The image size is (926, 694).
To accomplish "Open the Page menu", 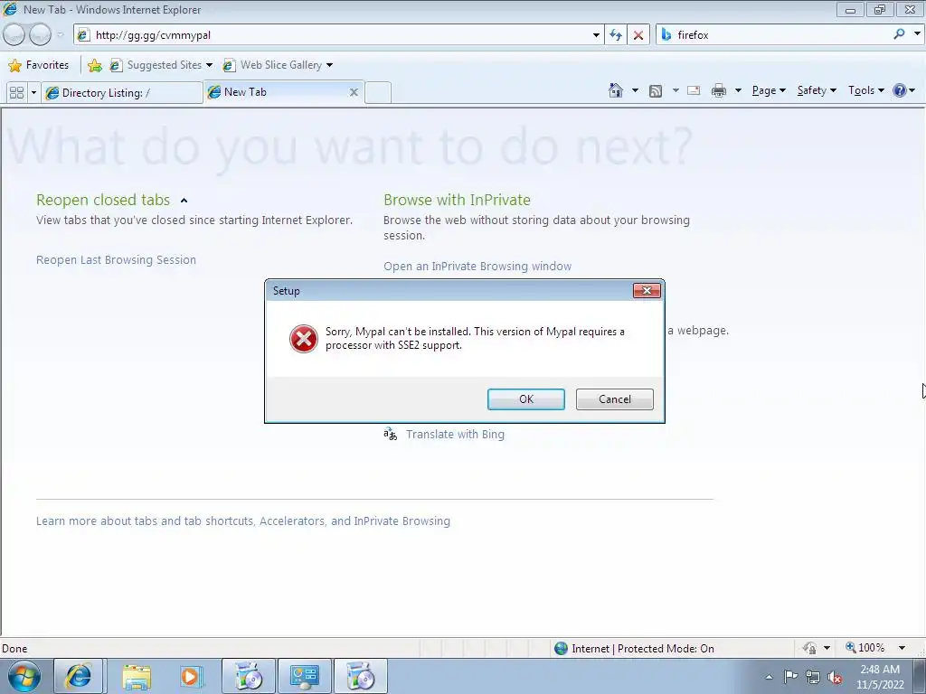I will pos(769,90).
